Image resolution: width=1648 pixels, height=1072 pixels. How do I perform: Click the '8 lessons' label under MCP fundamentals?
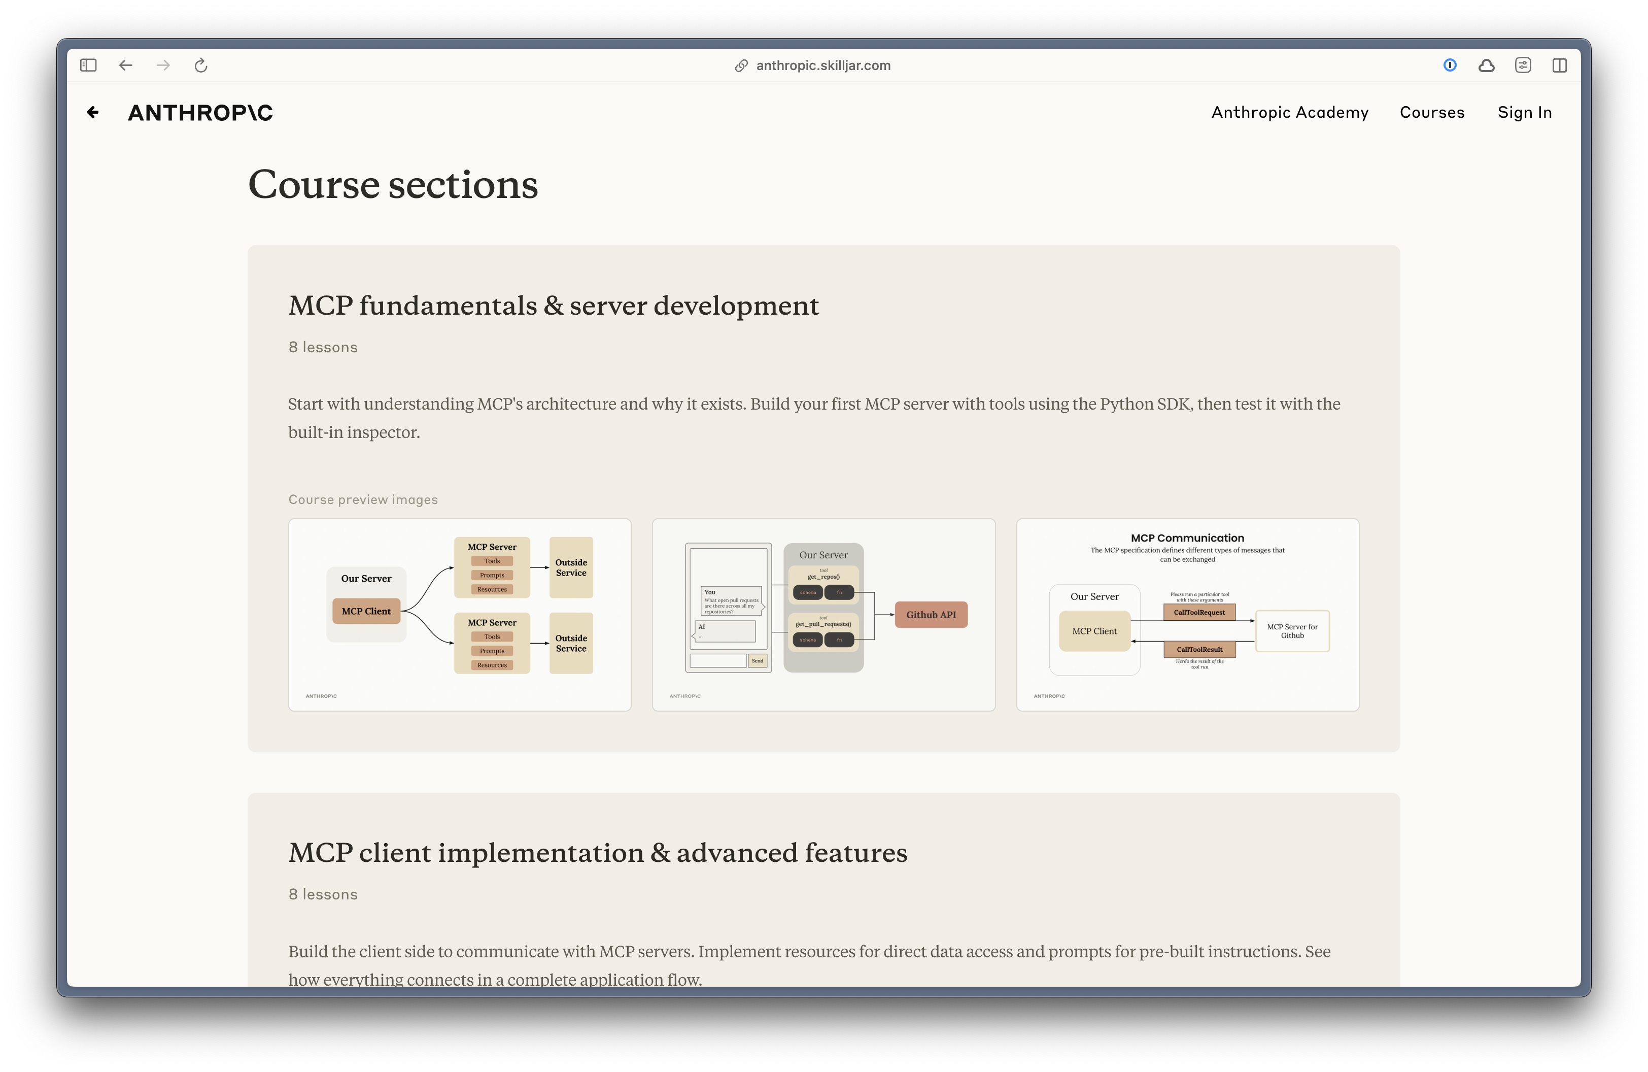point(323,347)
